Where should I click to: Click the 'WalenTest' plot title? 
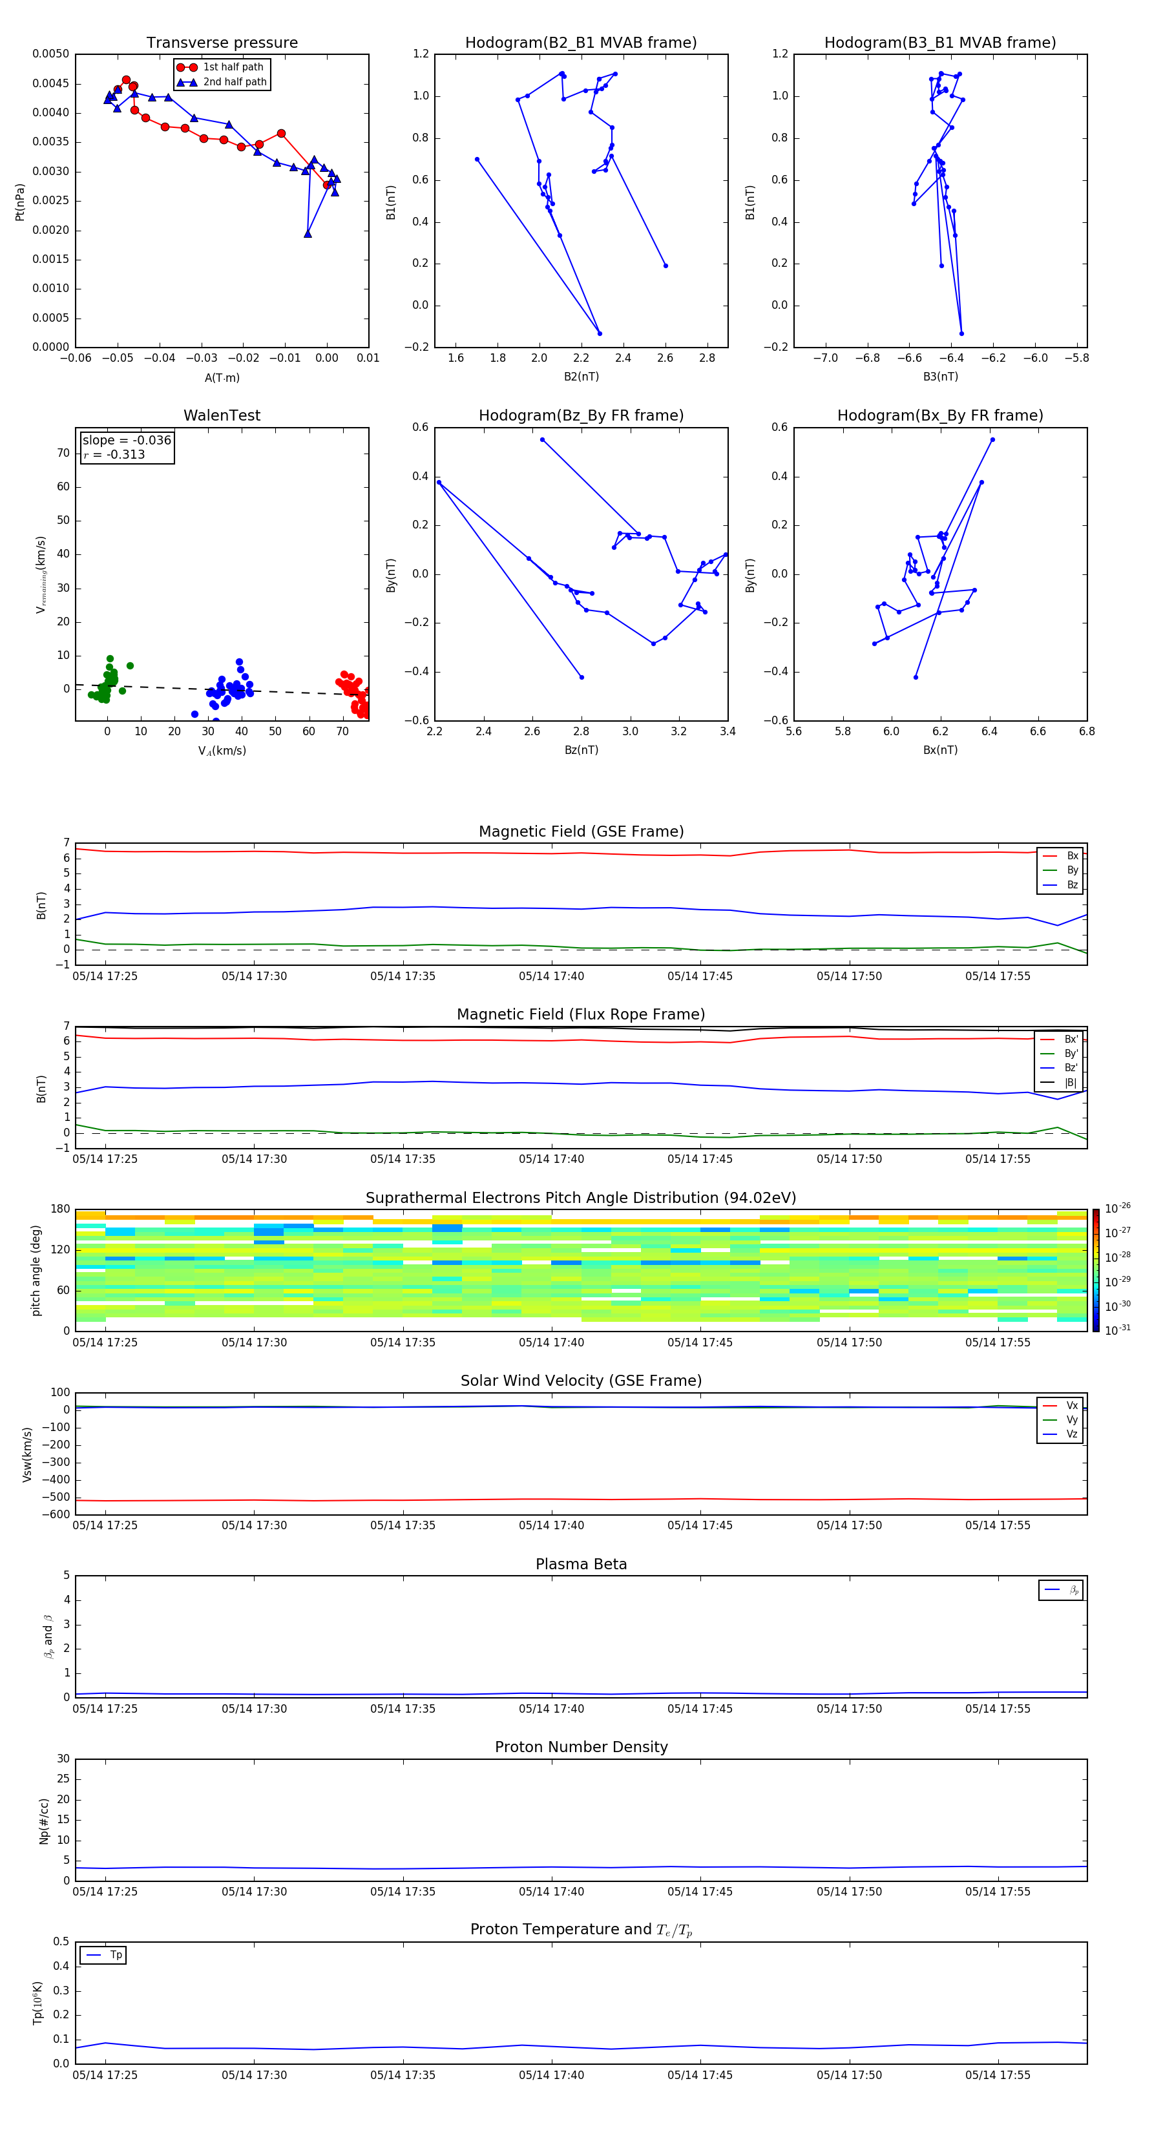pos(222,415)
